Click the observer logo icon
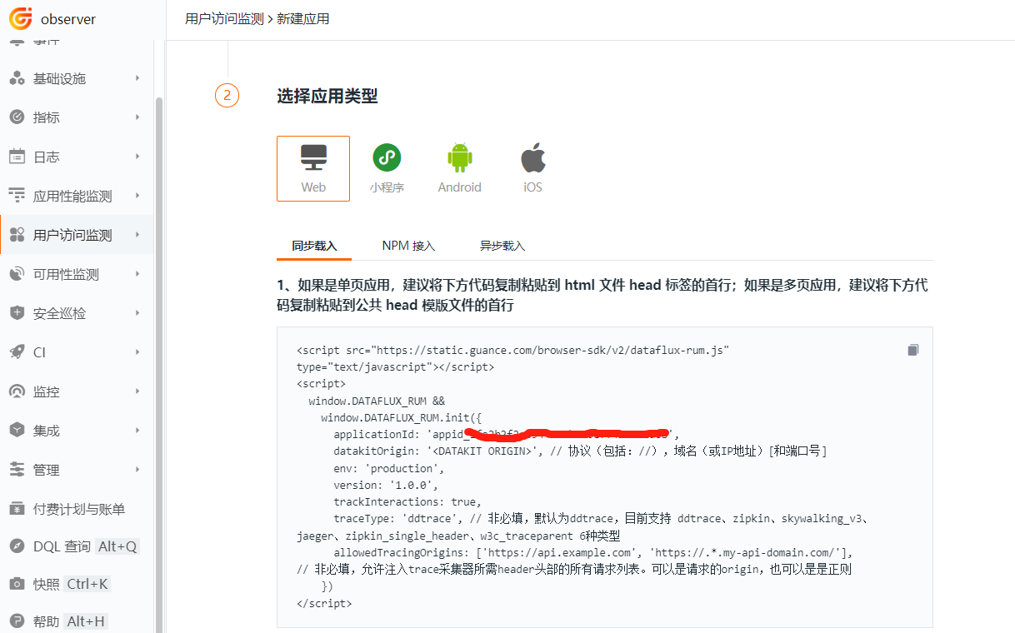 [20, 17]
